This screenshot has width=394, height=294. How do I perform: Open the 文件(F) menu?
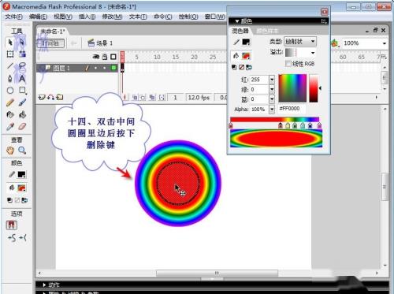pyautogui.click(x=13, y=17)
